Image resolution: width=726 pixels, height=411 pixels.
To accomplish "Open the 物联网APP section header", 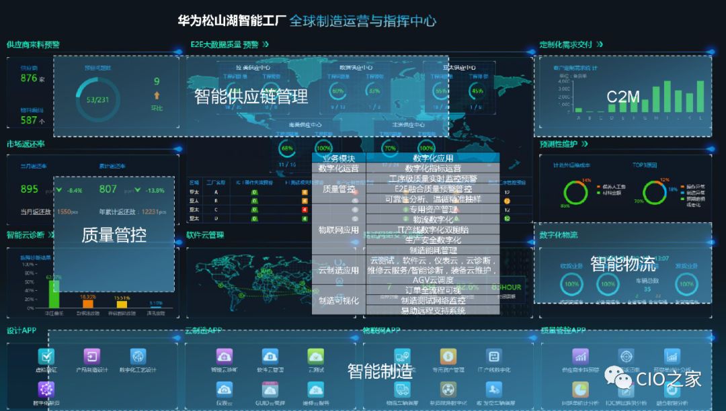I will click(382, 330).
